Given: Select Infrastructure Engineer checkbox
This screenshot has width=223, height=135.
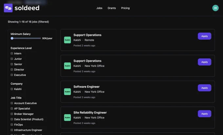Looking at the screenshot, I should click(x=12, y=130).
